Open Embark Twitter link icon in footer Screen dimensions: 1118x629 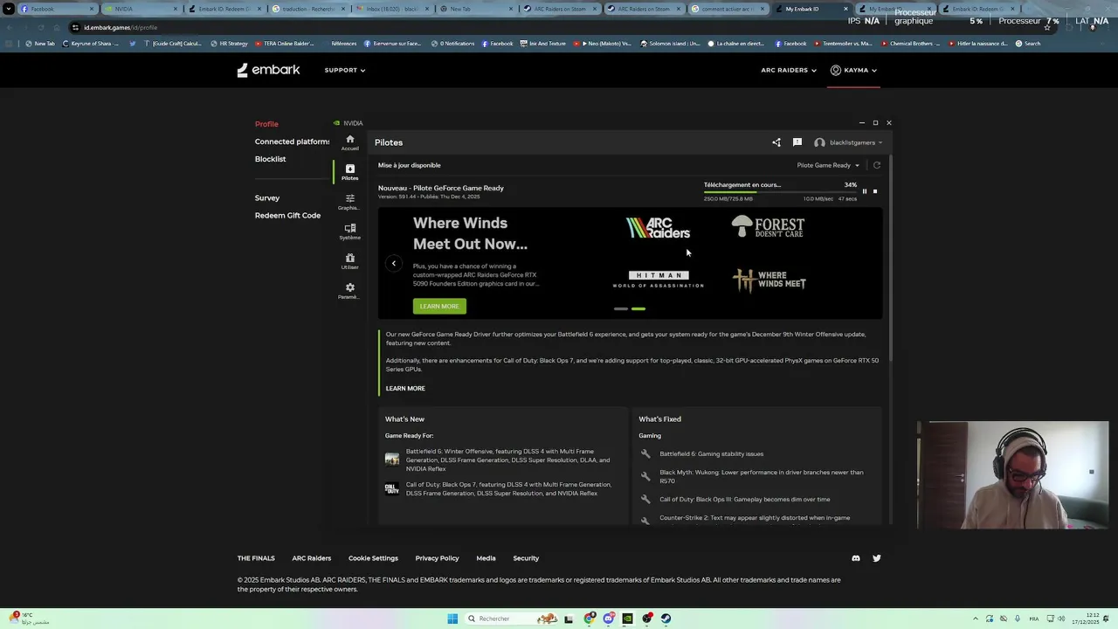click(x=877, y=558)
